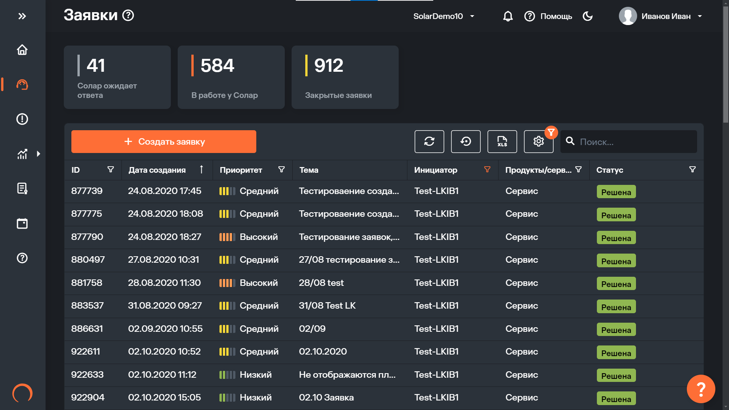The image size is (729, 410).
Task: Select the В работе у Солар card
Action: tap(231, 77)
